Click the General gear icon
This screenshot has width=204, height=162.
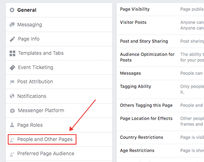coord(12,10)
